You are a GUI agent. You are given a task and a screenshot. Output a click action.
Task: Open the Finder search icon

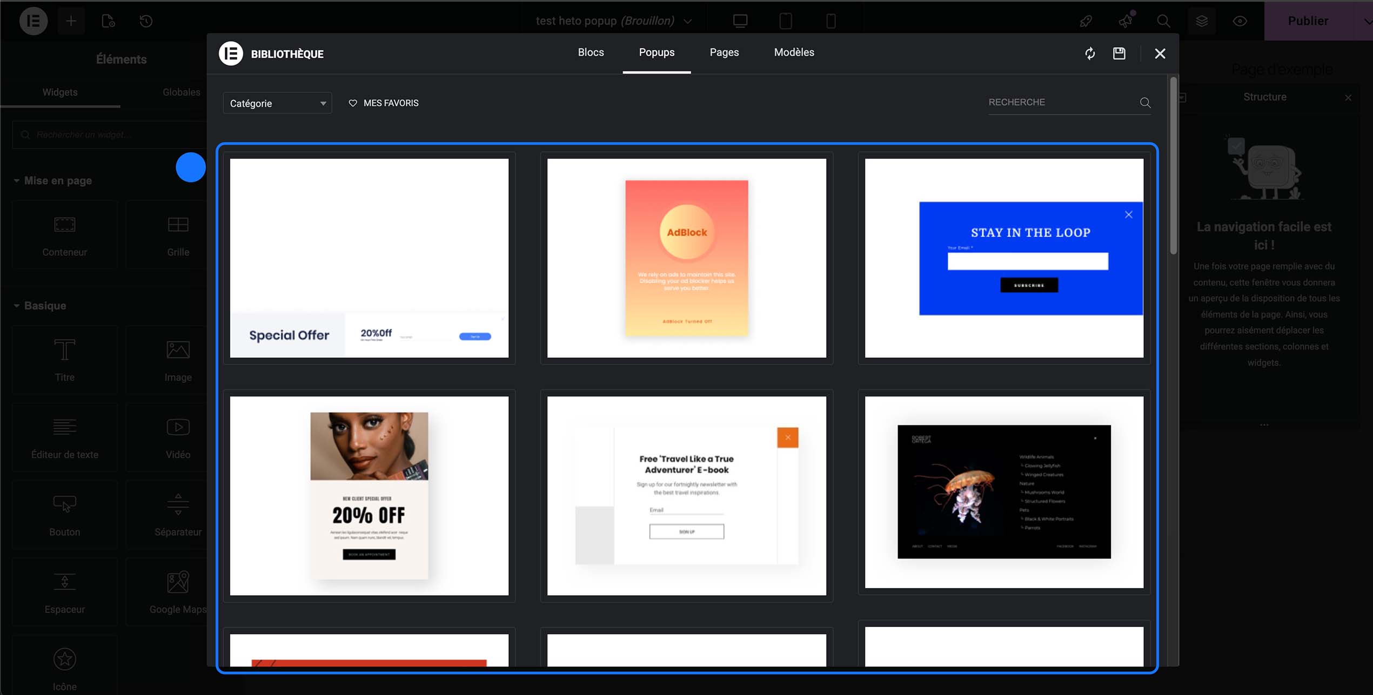(1164, 21)
